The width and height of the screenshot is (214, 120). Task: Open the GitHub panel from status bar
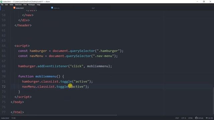tap(199, 118)
